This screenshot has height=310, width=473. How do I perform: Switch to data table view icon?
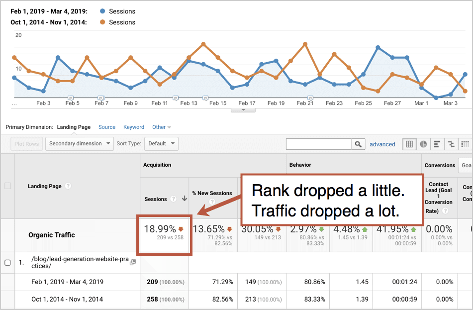click(409, 144)
